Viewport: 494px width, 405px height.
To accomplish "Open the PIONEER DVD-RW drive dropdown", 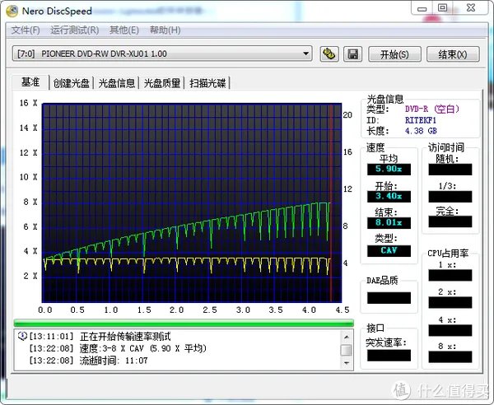I will 306,54.
